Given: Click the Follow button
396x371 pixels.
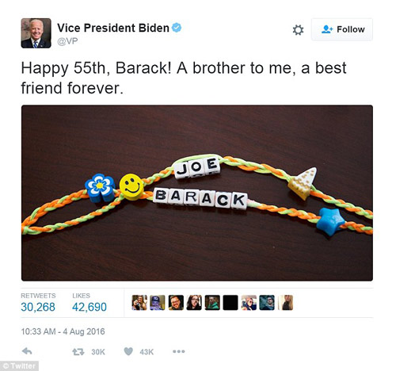Looking at the screenshot, I should pyautogui.click(x=342, y=29).
